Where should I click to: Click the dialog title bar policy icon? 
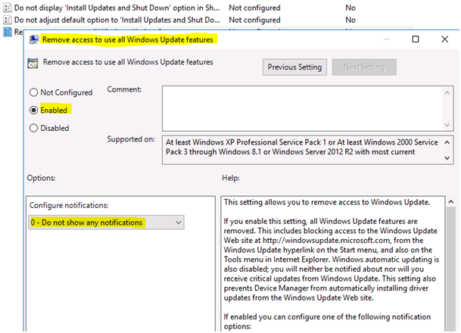33,39
